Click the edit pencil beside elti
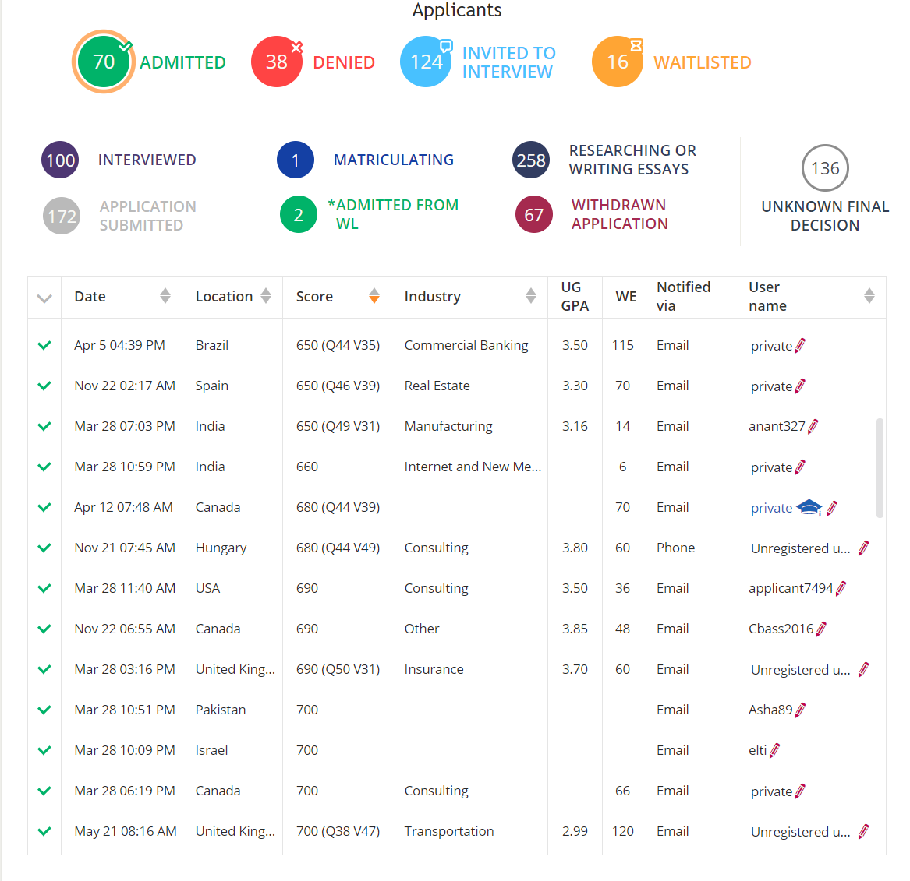The image size is (910, 881). (774, 750)
